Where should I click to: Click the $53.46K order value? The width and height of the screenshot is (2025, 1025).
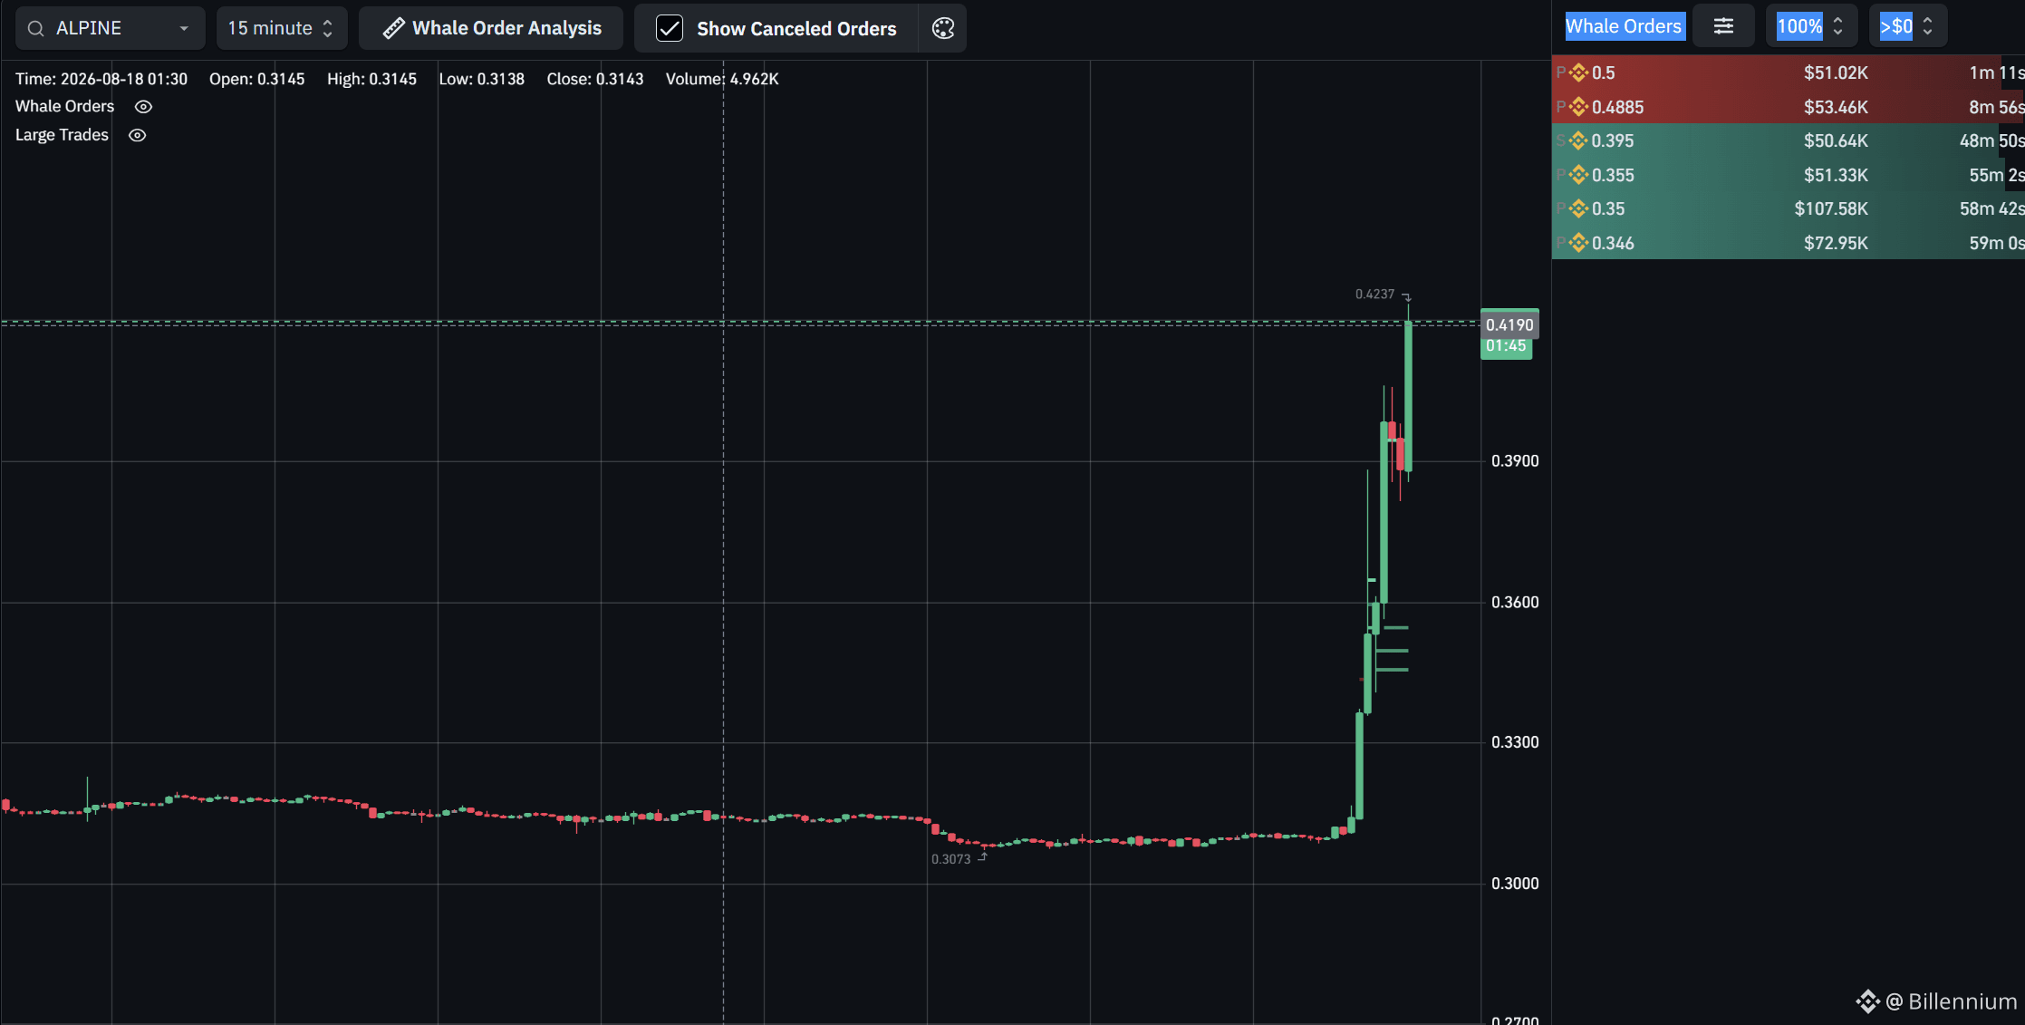point(1836,107)
